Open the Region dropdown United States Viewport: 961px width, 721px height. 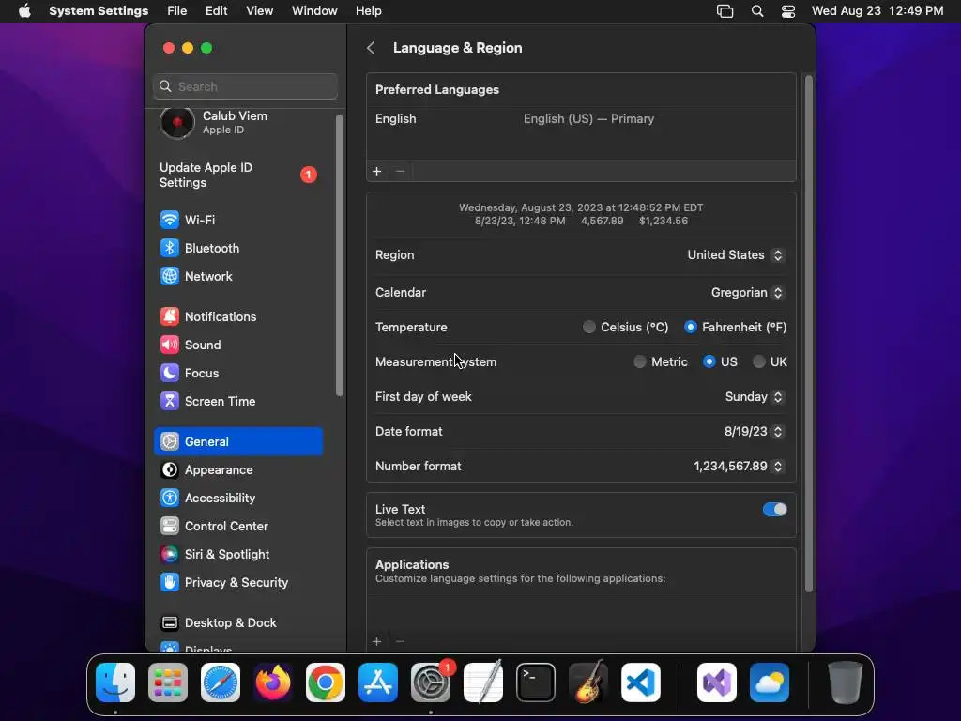tap(736, 255)
